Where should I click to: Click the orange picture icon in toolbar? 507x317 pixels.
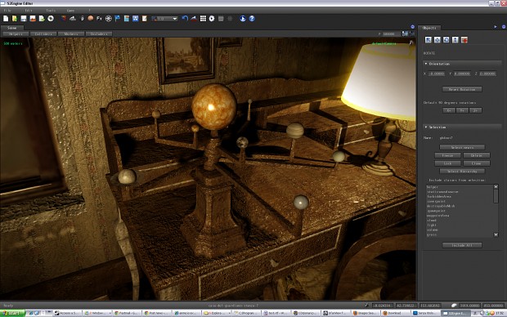(33, 19)
